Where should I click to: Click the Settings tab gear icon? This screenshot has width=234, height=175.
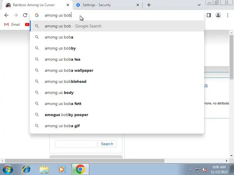coord(78,5)
